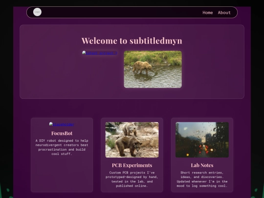The width and height of the screenshot is (264, 198).
Task: Click the placeholder image link in FocusBot card
Action: (62, 125)
